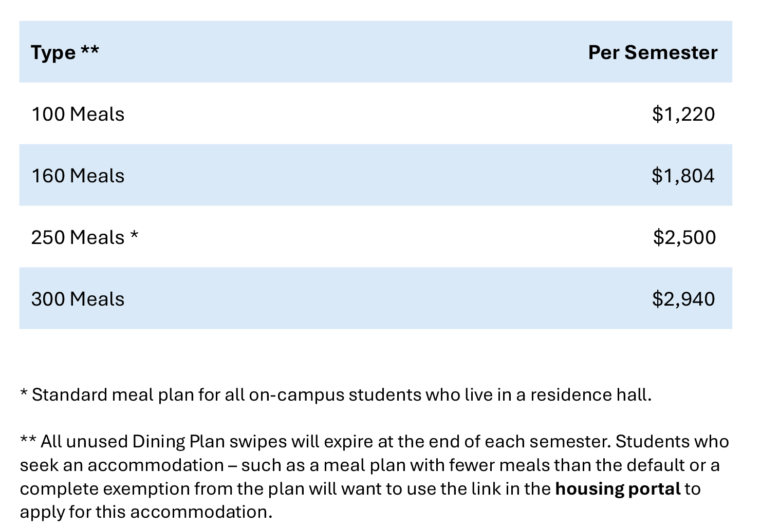The image size is (761, 527).
Task: Select the "300 Meals" row label
Action: (78, 299)
